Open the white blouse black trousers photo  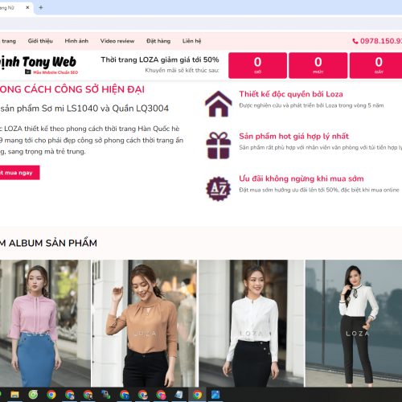point(354,323)
